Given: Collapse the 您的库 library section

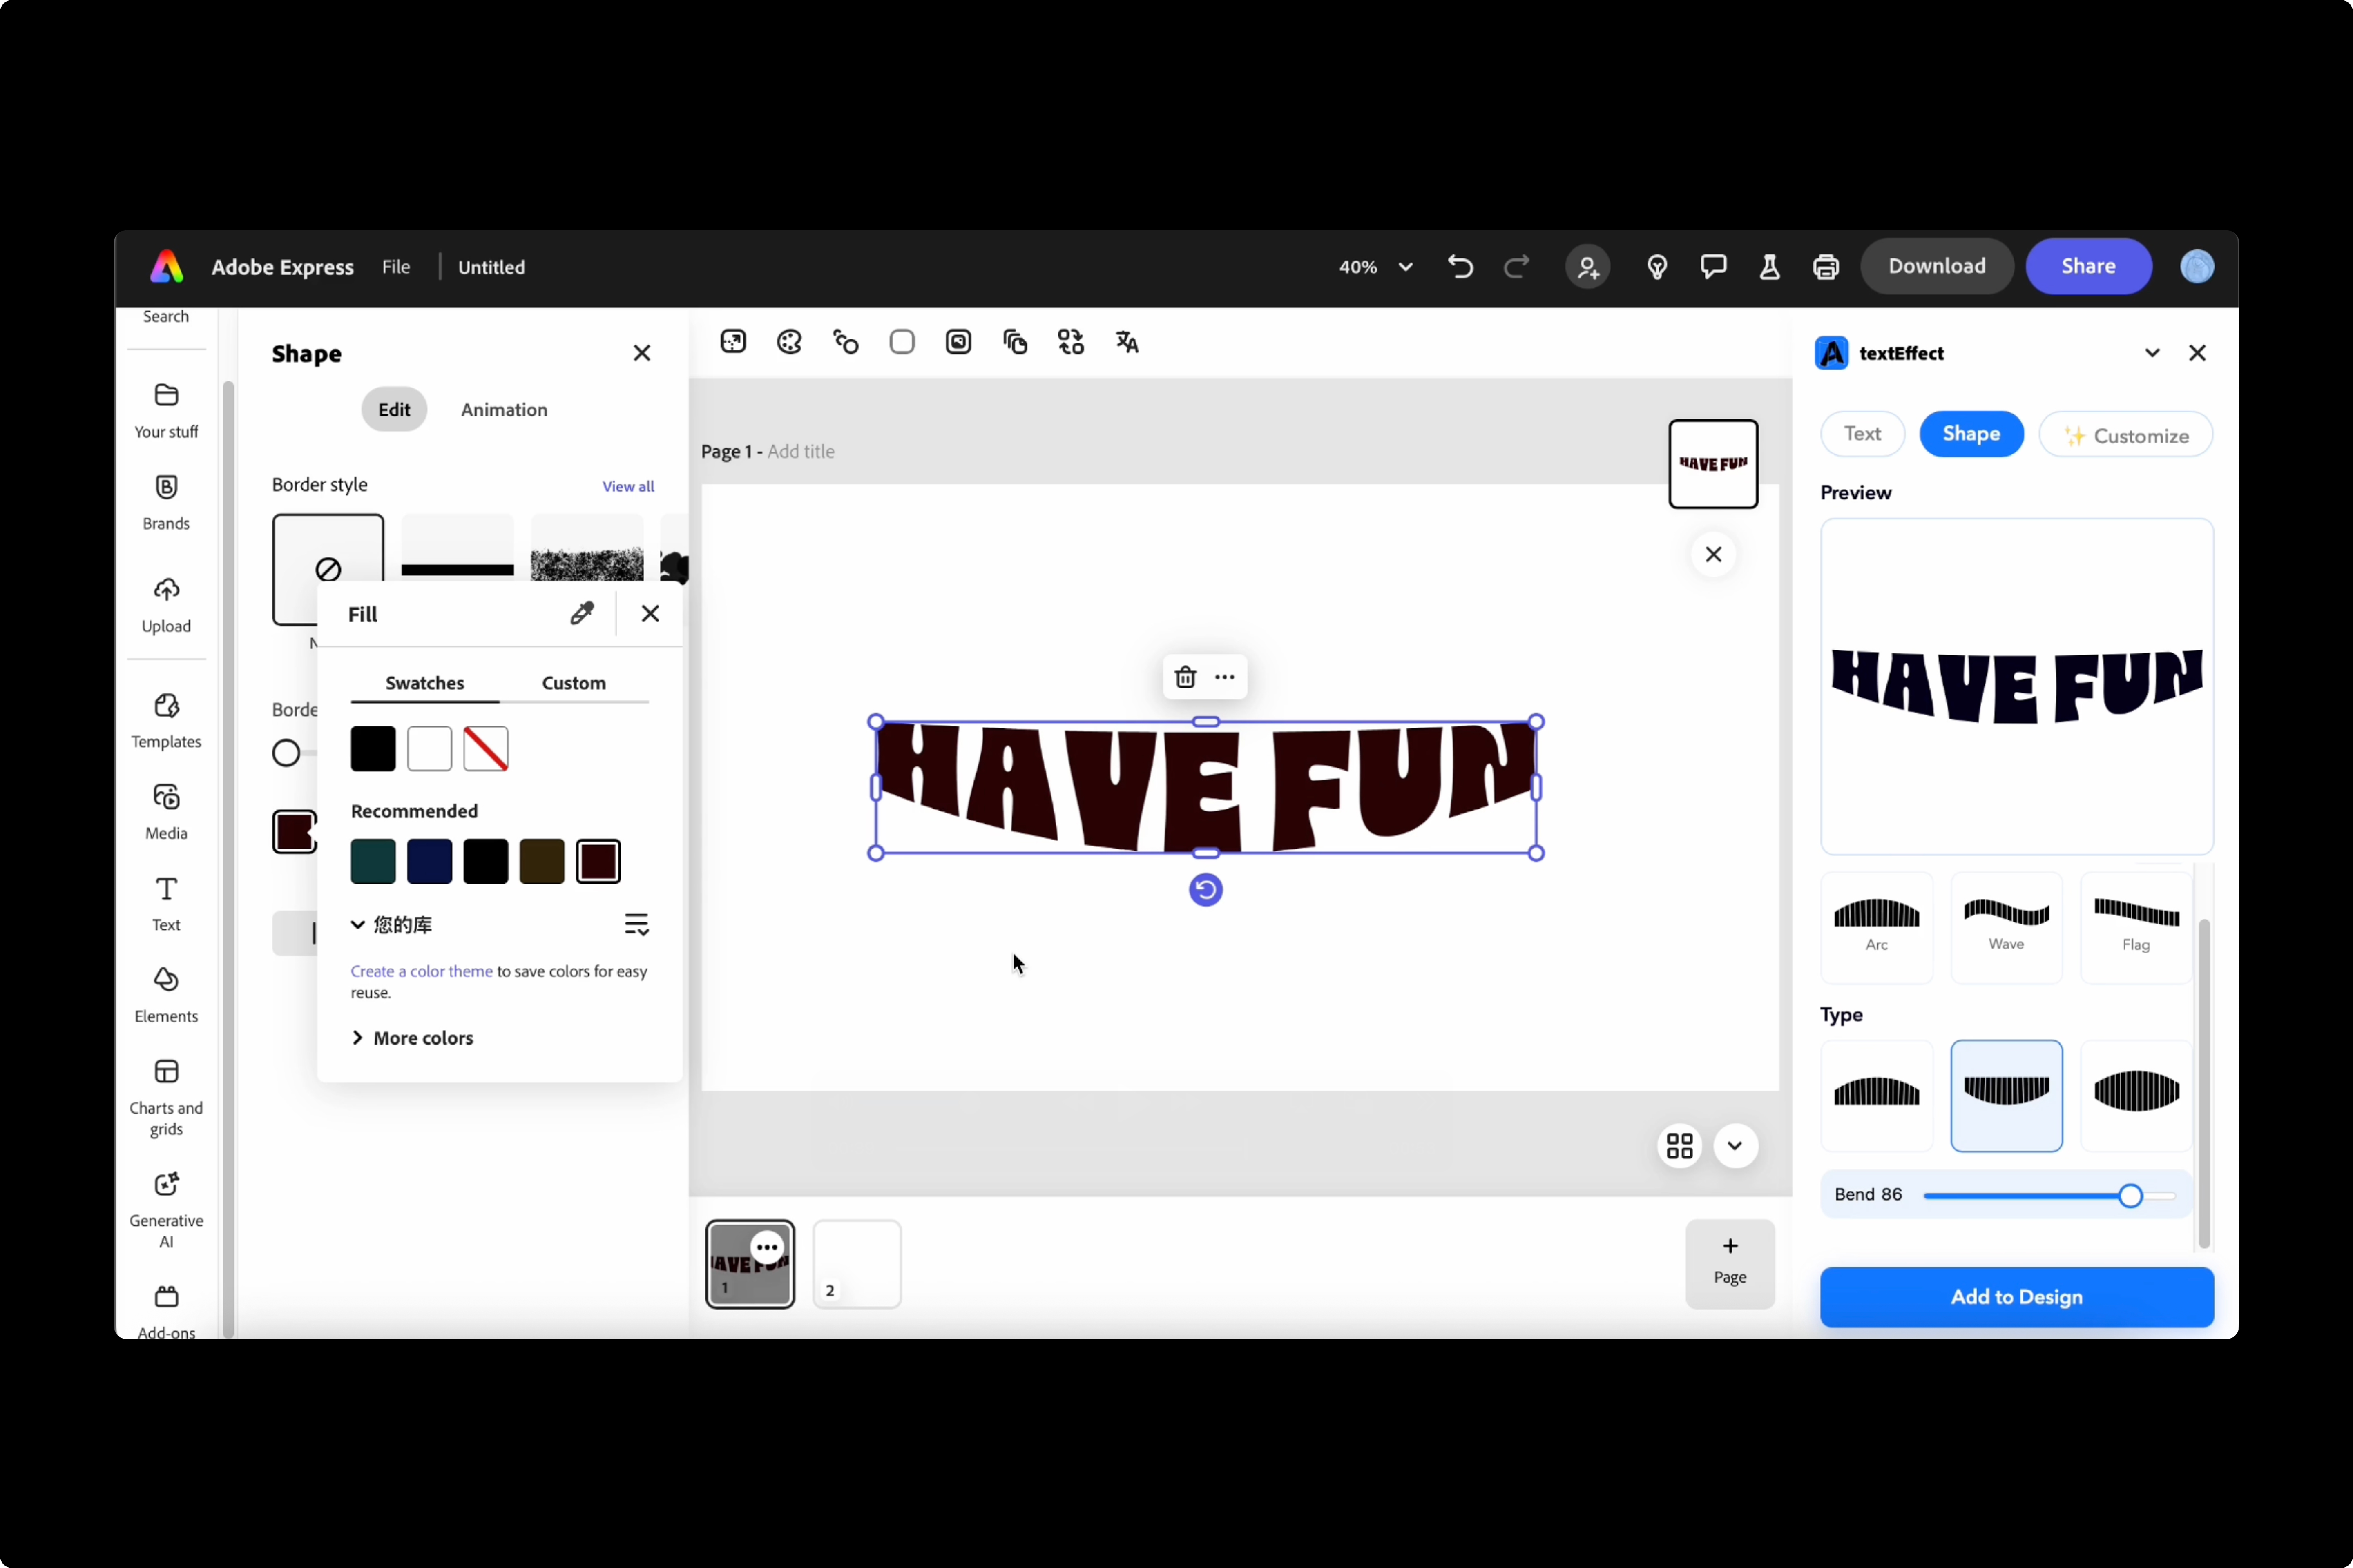Looking at the screenshot, I should 358,925.
